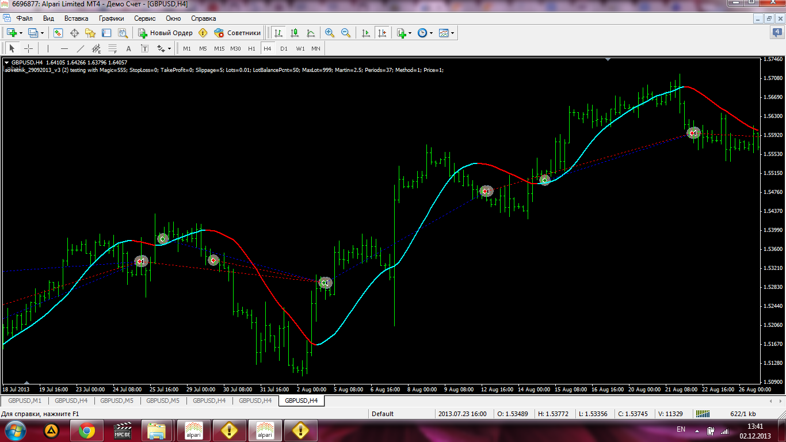Open the Окно menu
This screenshot has width=786, height=442.
tap(173, 18)
